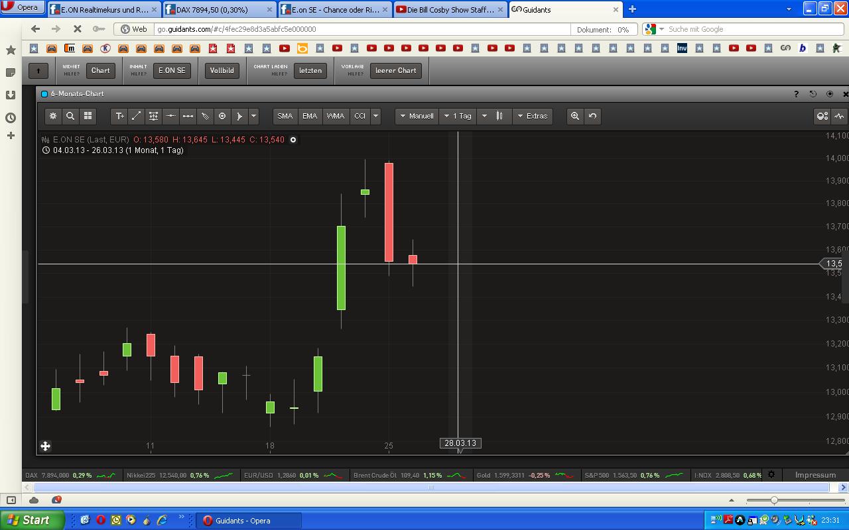Click the Gold ticker entry
This screenshot has height=530, width=849.
(x=526, y=475)
